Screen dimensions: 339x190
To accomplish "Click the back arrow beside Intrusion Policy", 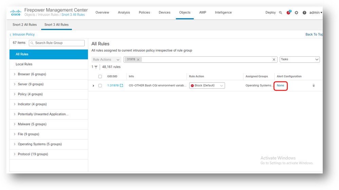I will click(11, 35).
